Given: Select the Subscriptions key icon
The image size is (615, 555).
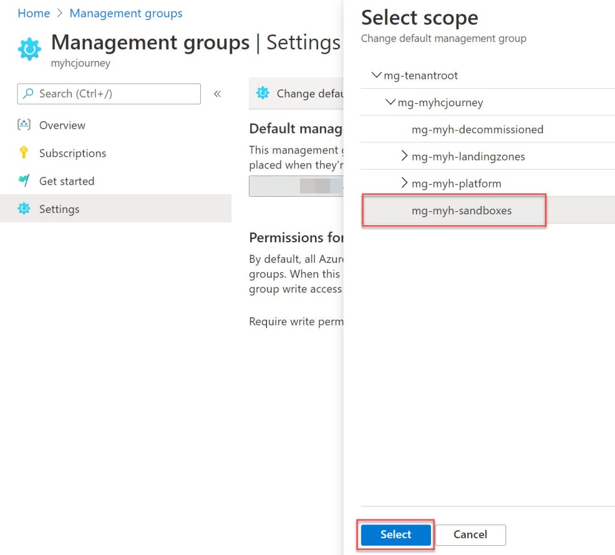Looking at the screenshot, I should 25,153.
